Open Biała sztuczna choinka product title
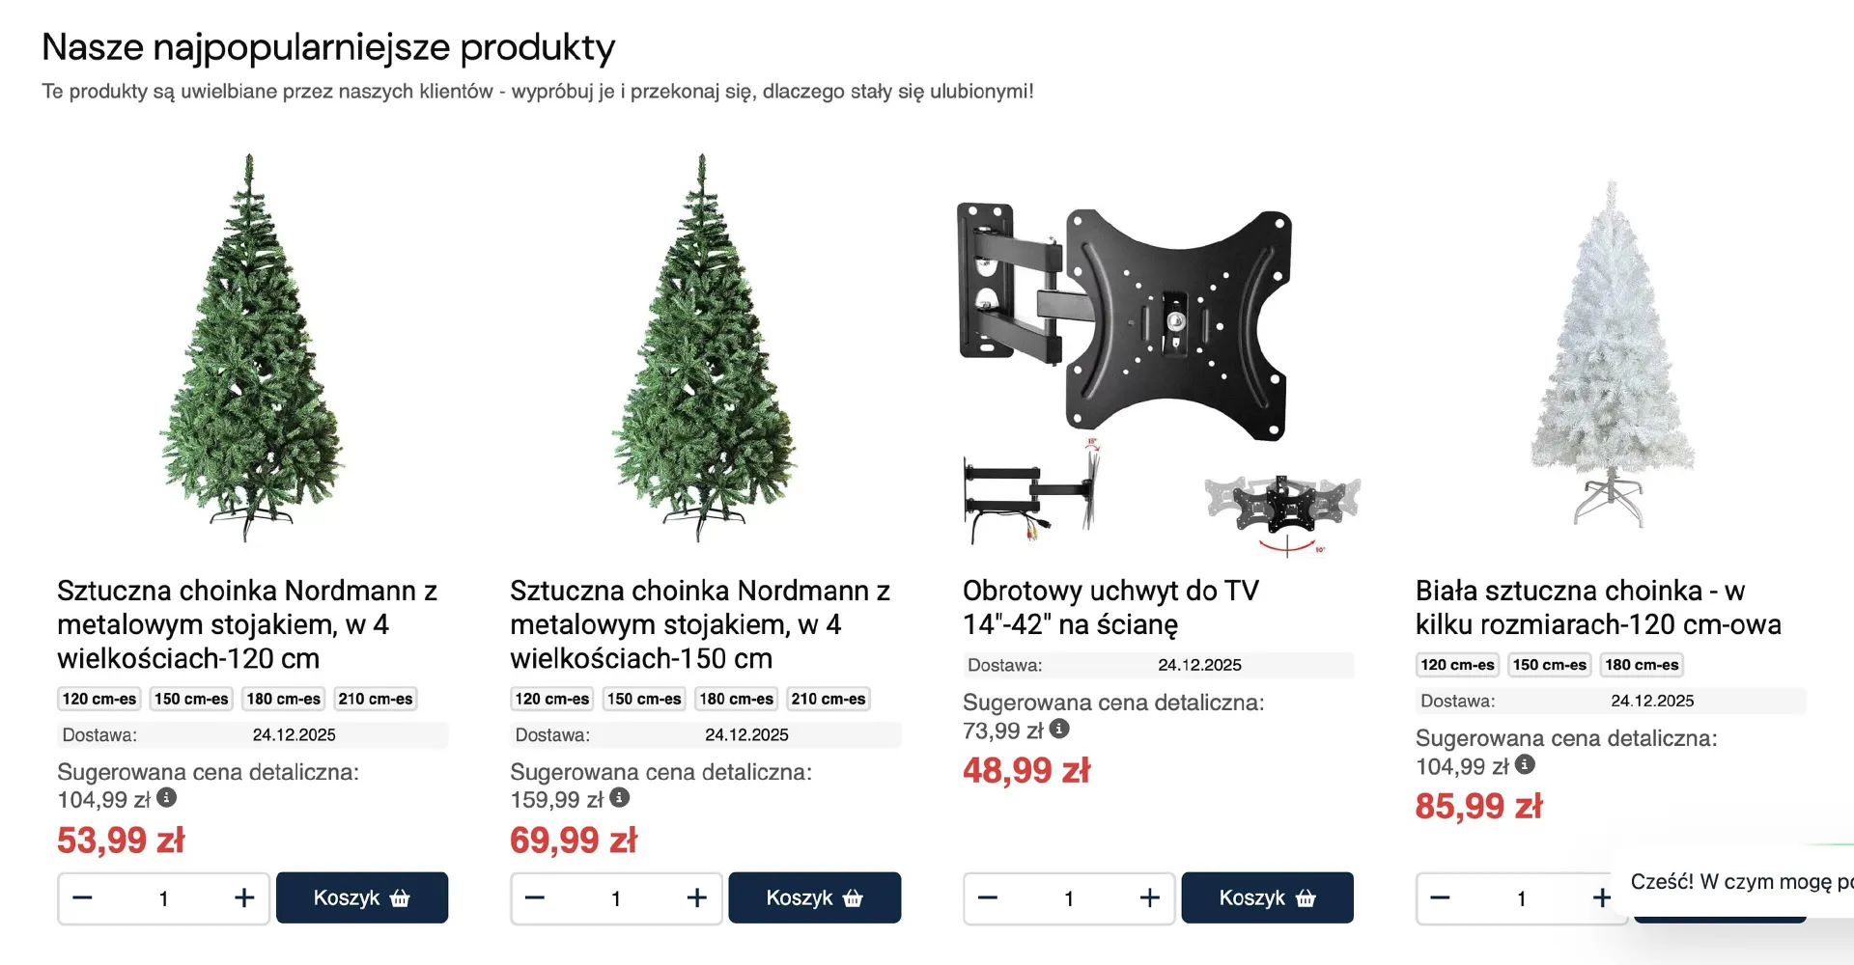 pos(1598,607)
